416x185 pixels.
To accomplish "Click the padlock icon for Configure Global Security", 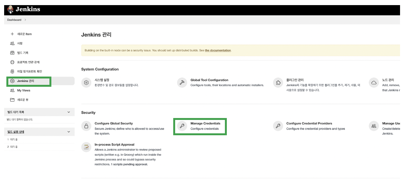I will pos(86,126).
